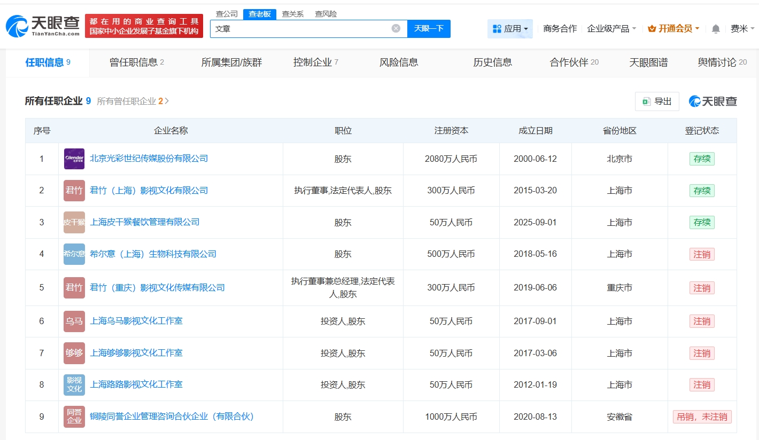Click the 成立日期 column header

click(x=535, y=131)
